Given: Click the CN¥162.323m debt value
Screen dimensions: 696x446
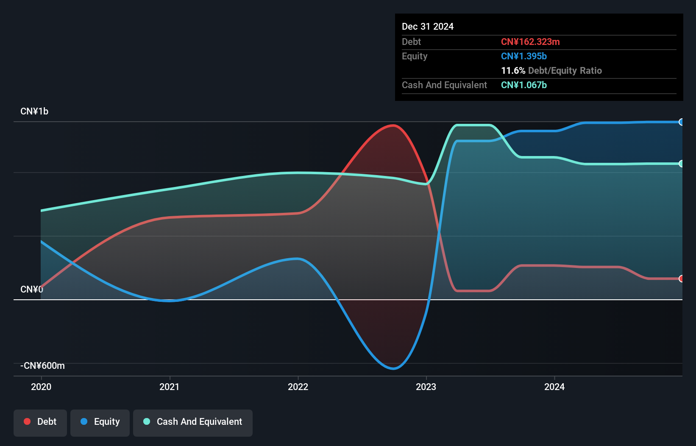Looking at the screenshot, I should (x=531, y=42).
